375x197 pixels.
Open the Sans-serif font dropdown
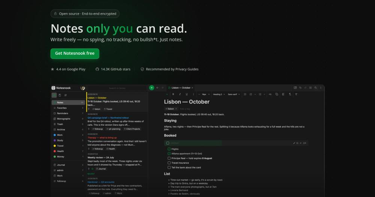click(234, 94)
